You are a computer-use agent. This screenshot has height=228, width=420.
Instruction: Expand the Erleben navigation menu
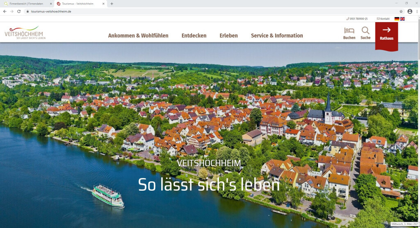[228, 36]
